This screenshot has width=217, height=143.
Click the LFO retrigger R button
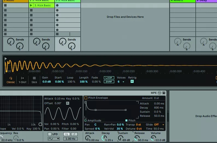(68, 103)
